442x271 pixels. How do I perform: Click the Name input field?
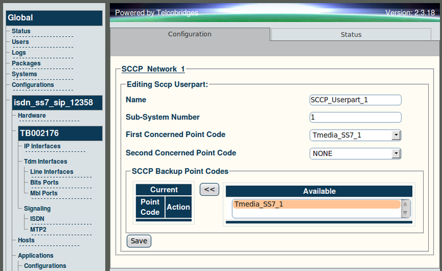point(355,100)
